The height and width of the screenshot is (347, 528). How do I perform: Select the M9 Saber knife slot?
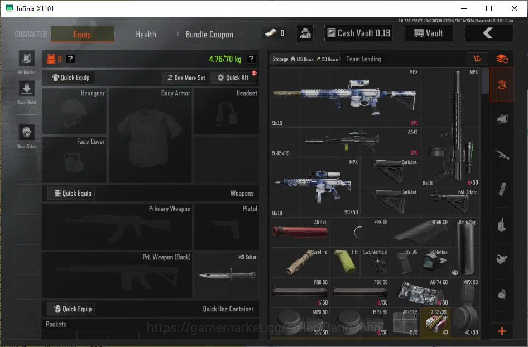(x=227, y=275)
